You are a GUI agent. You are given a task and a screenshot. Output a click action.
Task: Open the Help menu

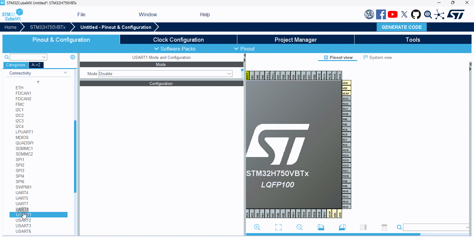click(x=205, y=14)
